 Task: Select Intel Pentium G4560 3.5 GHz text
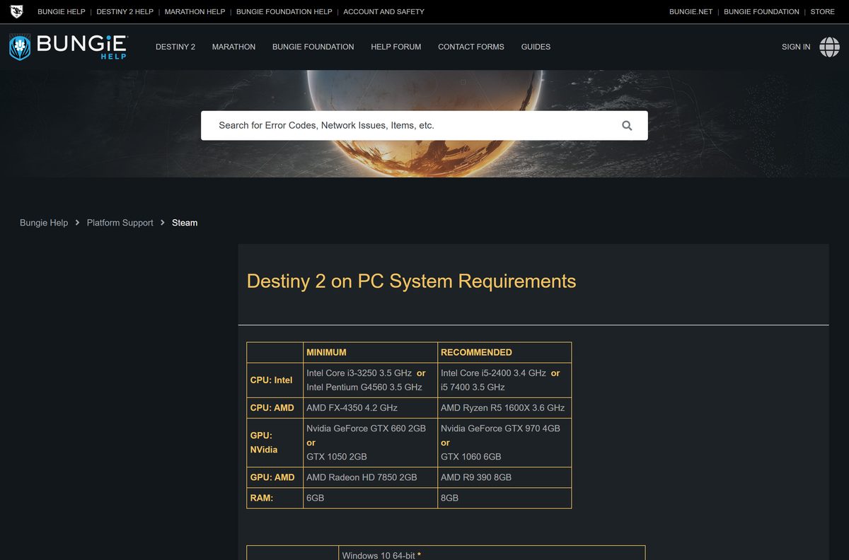click(364, 387)
